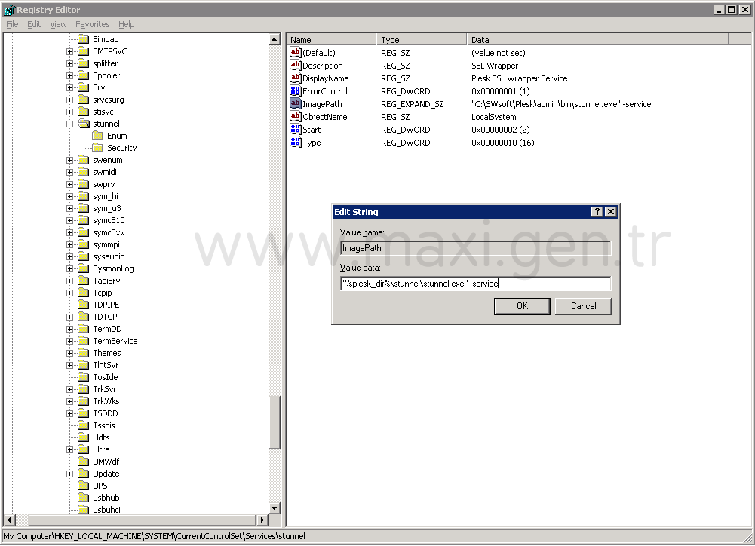Click the TermService key folder icon
Viewport: 755px width, 546px height.
tap(84, 341)
